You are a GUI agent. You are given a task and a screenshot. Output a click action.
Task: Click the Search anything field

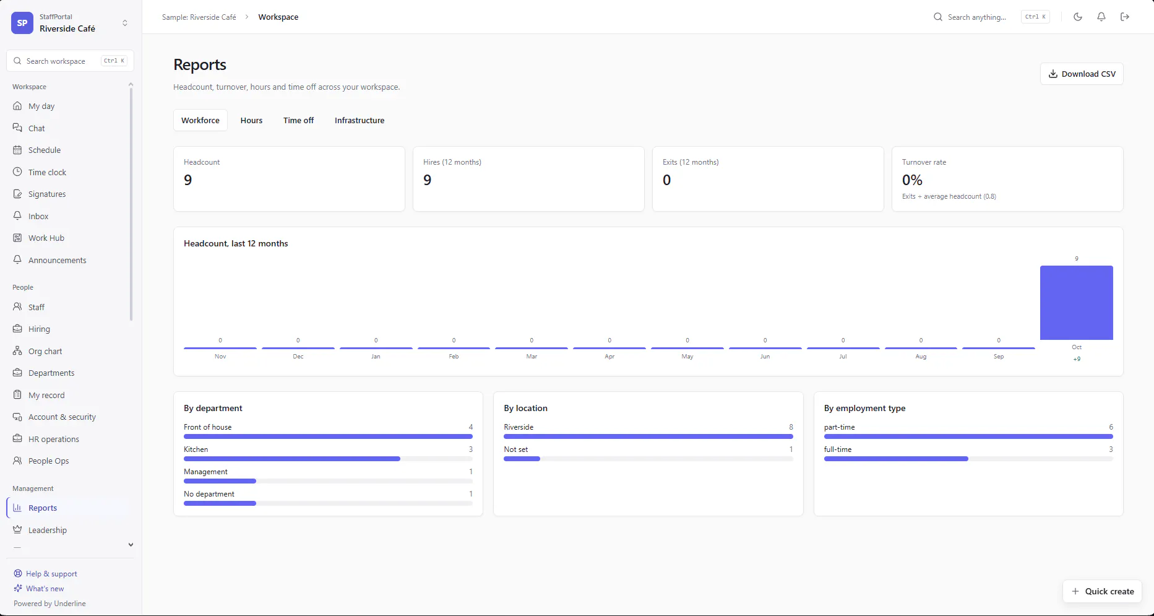[x=991, y=17]
